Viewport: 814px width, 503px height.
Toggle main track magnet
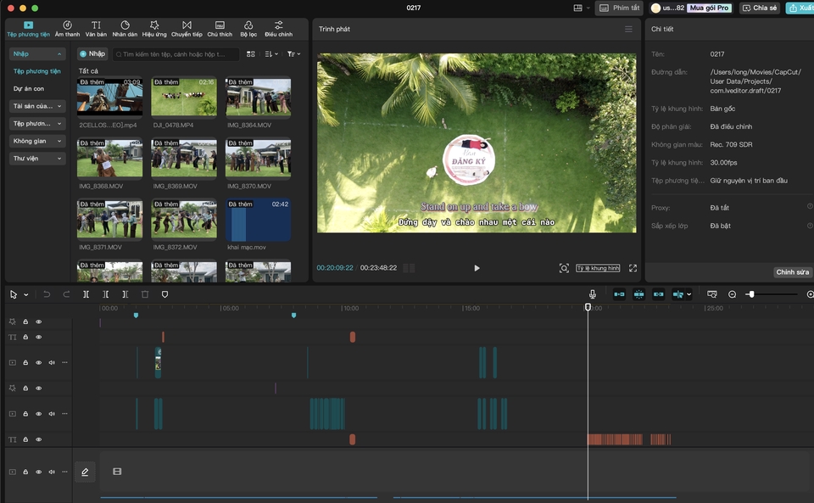pos(619,294)
